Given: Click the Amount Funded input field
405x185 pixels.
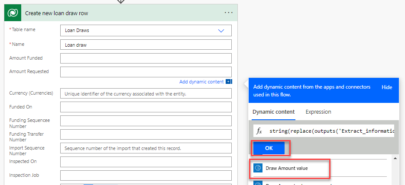Looking at the screenshot, I should 146,58.
